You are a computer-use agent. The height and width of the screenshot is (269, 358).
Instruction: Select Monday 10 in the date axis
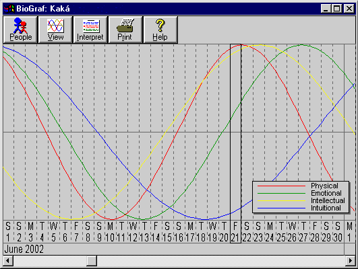pyautogui.click(x=111, y=232)
